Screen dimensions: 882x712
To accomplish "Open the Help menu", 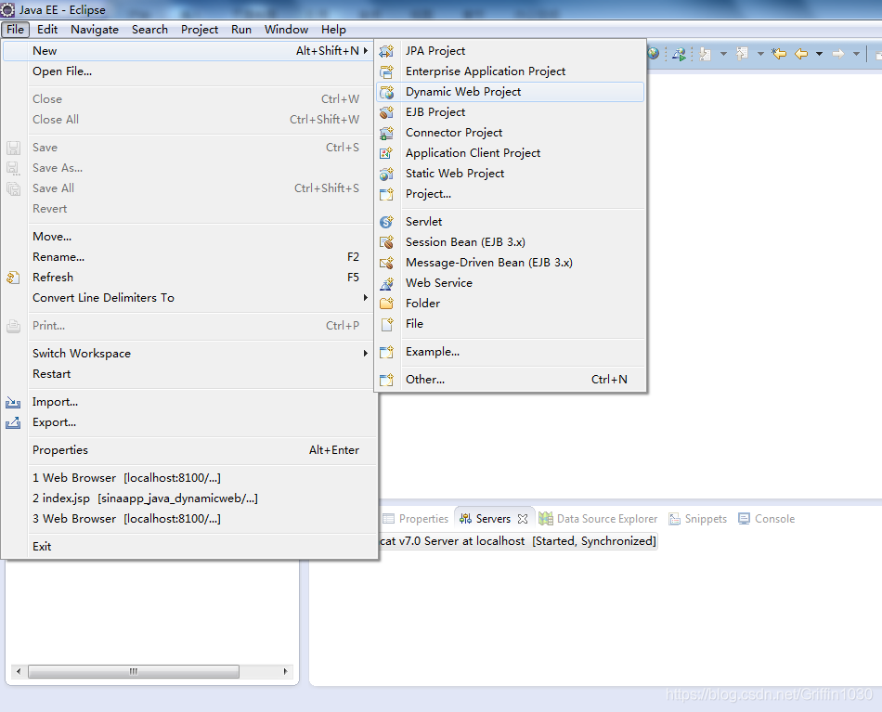I will point(333,30).
